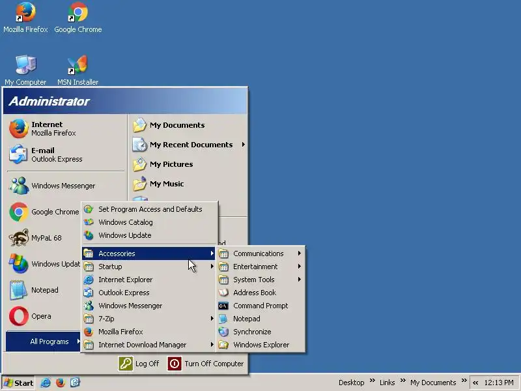521x391 pixels.
Task: Open My Documents toolbar chevron in taskbar
Action: 464,381
